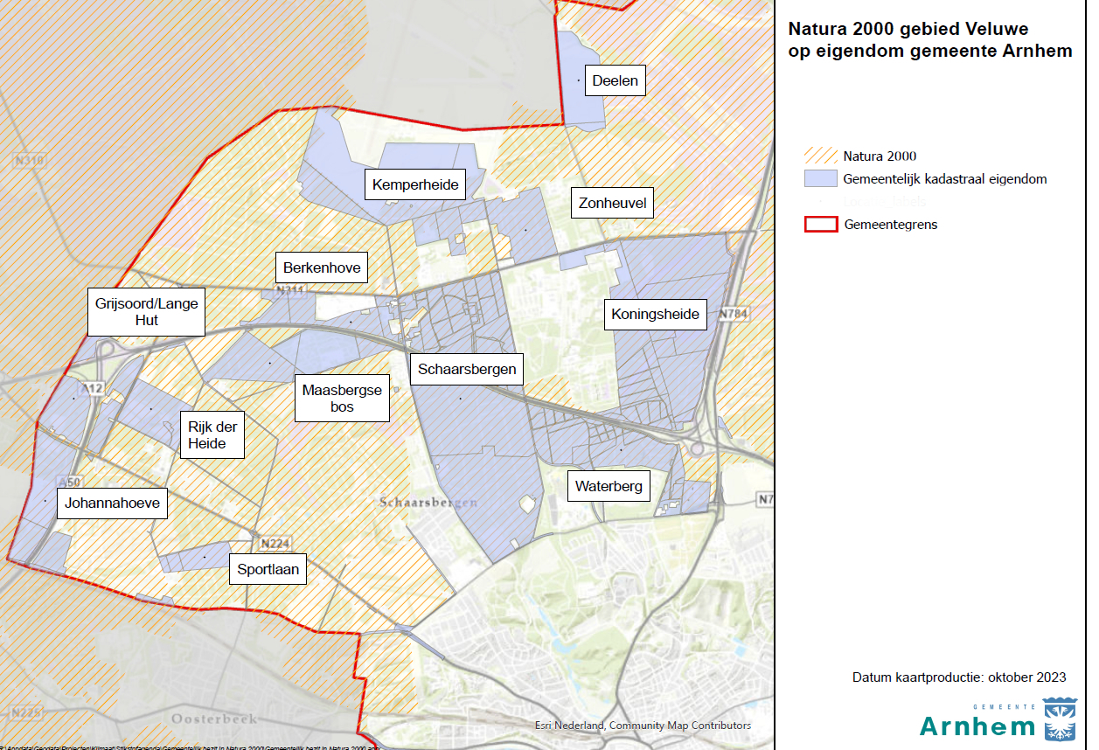The image size is (1099, 750).
Task: Select the Johannahoeve area label
Action: point(112,503)
